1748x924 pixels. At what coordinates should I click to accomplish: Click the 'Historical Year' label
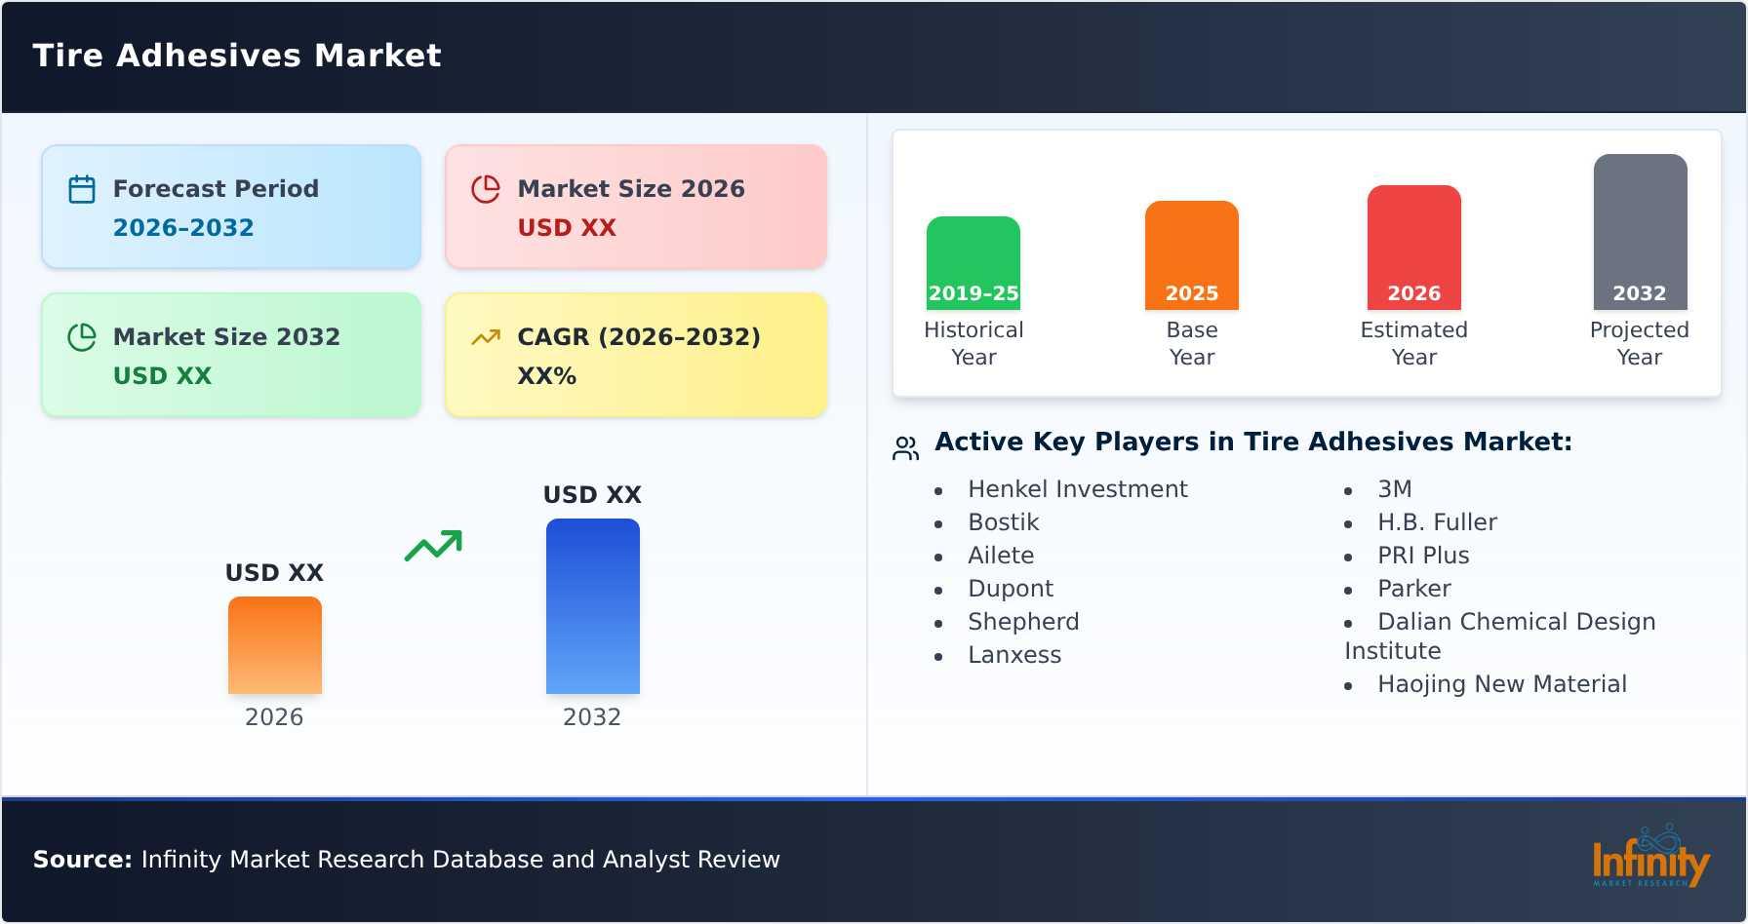point(973,343)
